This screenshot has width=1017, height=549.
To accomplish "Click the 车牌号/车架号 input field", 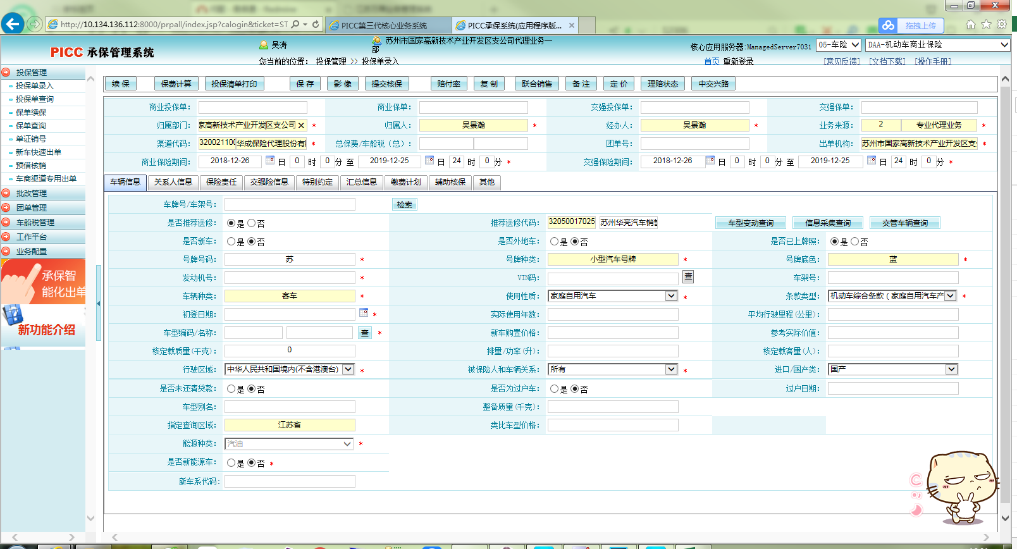I will click(290, 204).
